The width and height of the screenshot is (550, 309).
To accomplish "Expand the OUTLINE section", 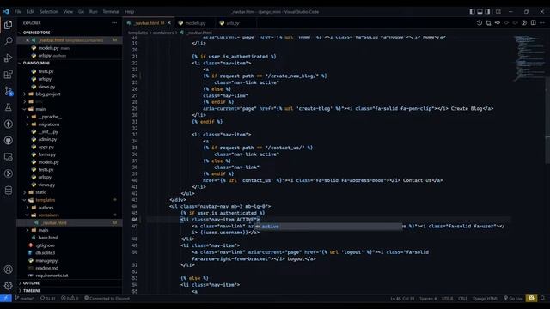I will [31, 282].
